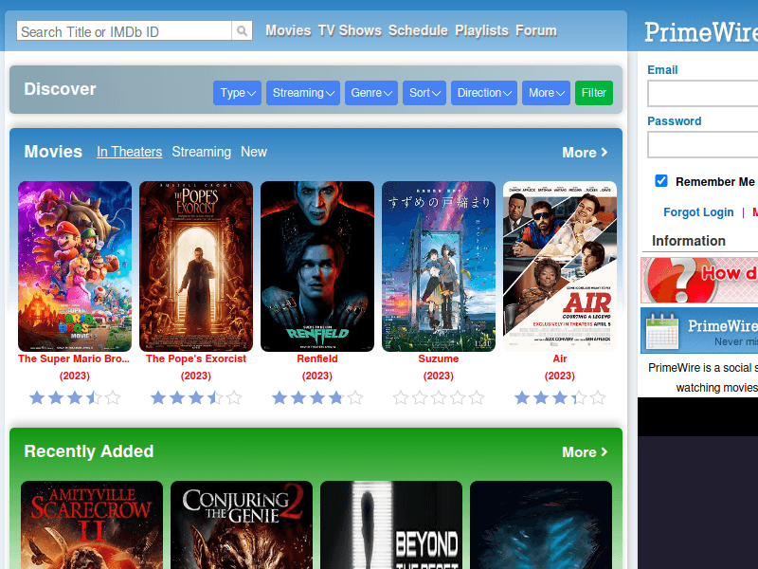Select the New movies tab
Screen dimensions: 758x569
point(254,152)
